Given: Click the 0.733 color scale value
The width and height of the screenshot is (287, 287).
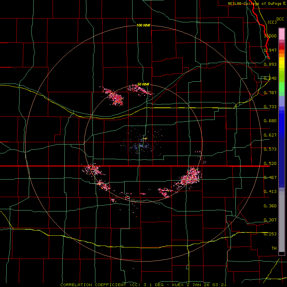Looking at the screenshot, I should click(x=270, y=107).
